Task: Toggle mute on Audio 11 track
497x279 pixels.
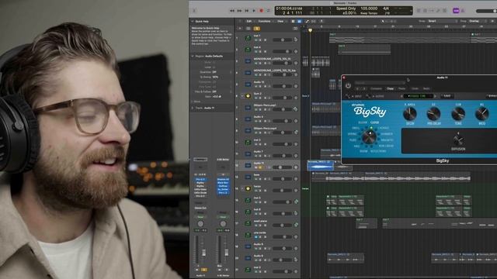Action: (256, 167)
